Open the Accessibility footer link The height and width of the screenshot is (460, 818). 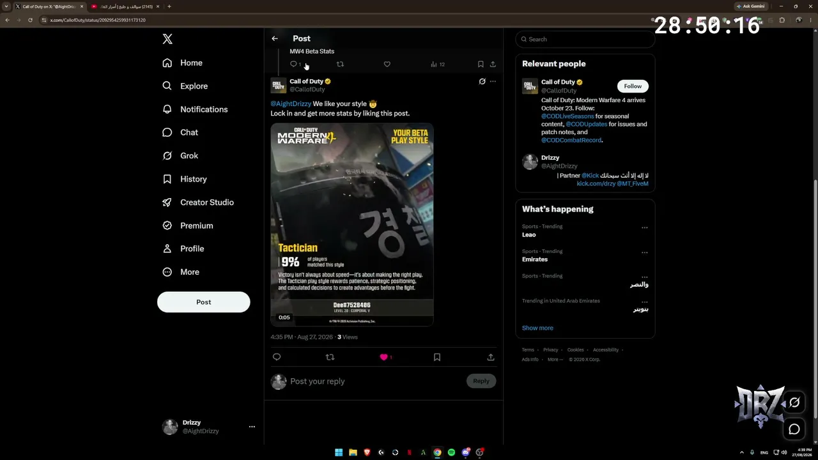click(x=605, y=349)
